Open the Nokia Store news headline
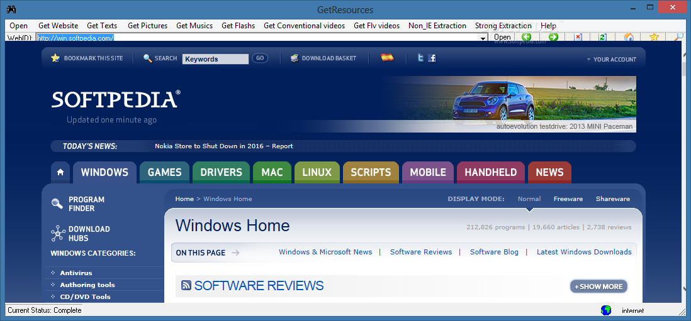 224,146
